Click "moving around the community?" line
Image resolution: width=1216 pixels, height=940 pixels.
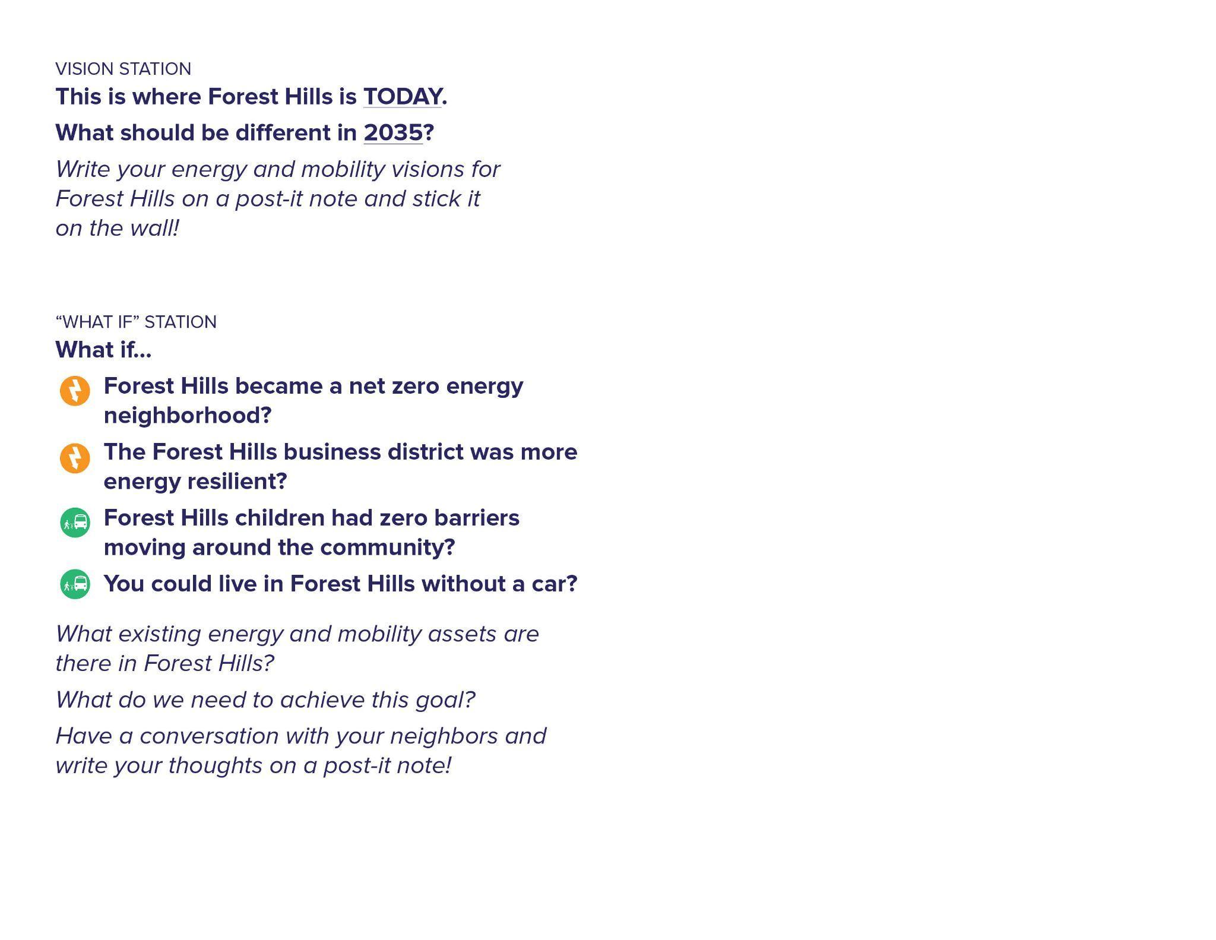[x=279, y=547]
